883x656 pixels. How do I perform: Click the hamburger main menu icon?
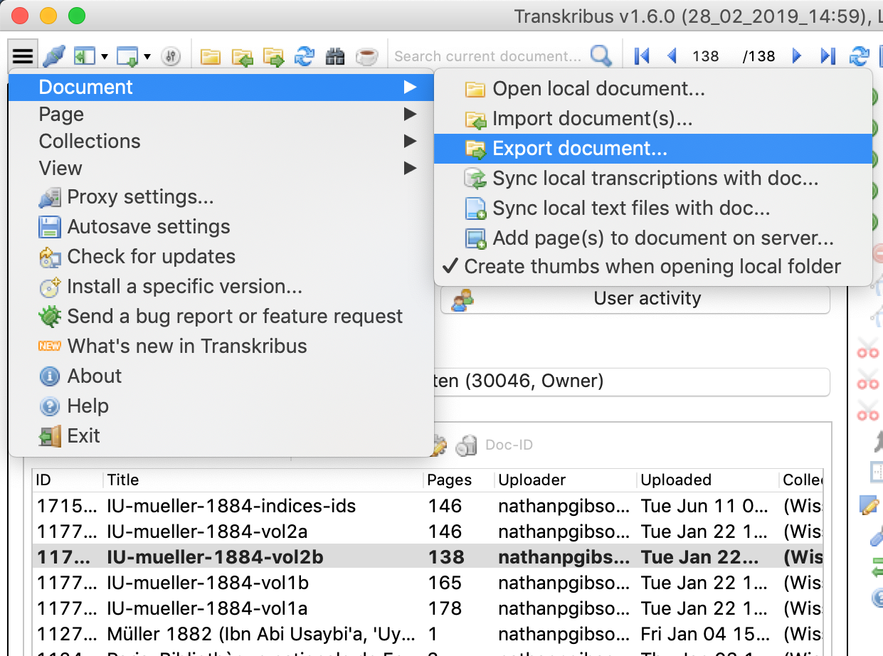(x=22, y=55)
